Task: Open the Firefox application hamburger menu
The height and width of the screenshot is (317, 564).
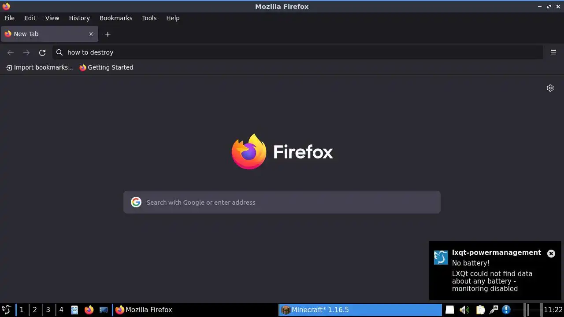Action: point(553,52)
